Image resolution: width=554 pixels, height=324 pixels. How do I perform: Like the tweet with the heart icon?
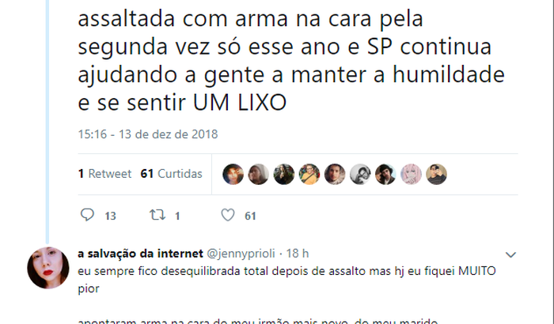pyautogui.click(x=228, y=215)
